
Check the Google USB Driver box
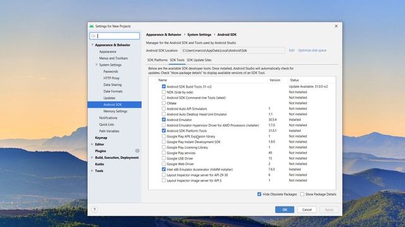pyautogui.click(x=164, y=158)
